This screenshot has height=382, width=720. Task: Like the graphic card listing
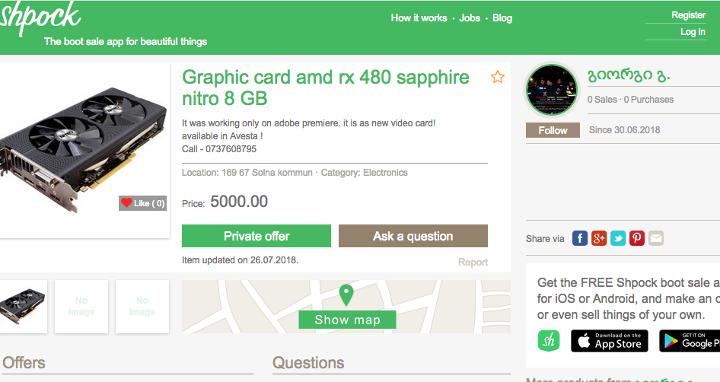click(142, 203)
